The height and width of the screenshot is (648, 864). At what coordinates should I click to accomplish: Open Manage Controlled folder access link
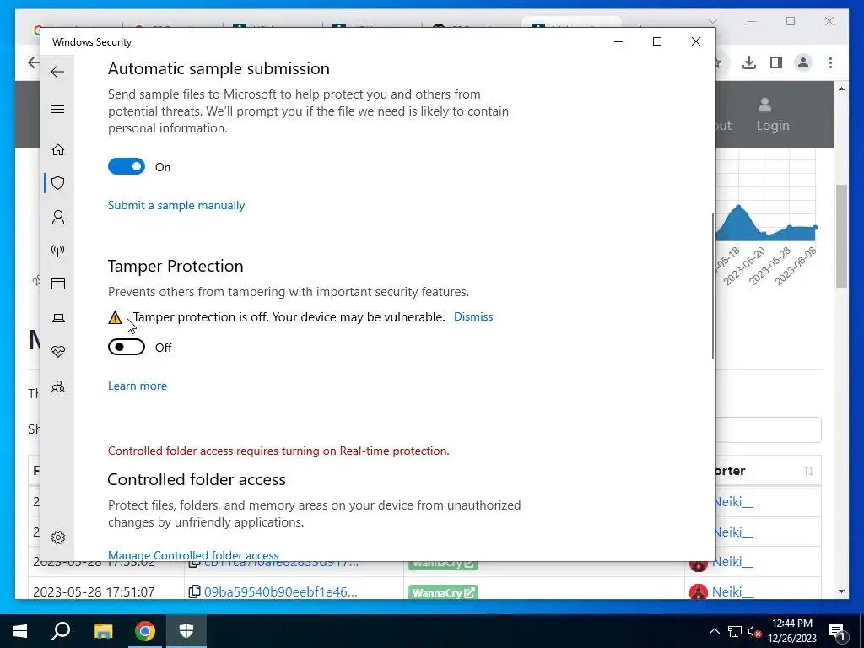[x=193, y=555]
